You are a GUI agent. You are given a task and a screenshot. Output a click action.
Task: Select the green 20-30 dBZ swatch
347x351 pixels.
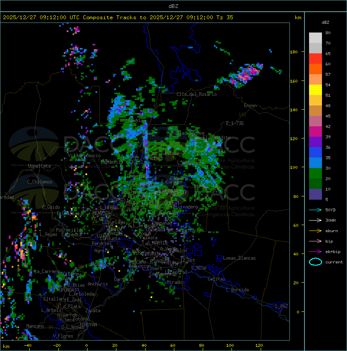tap(315, 173)
